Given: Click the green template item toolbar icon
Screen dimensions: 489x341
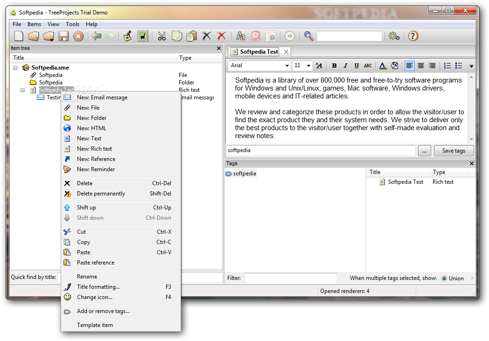Looking at the screenshot, I should (142, 36).
